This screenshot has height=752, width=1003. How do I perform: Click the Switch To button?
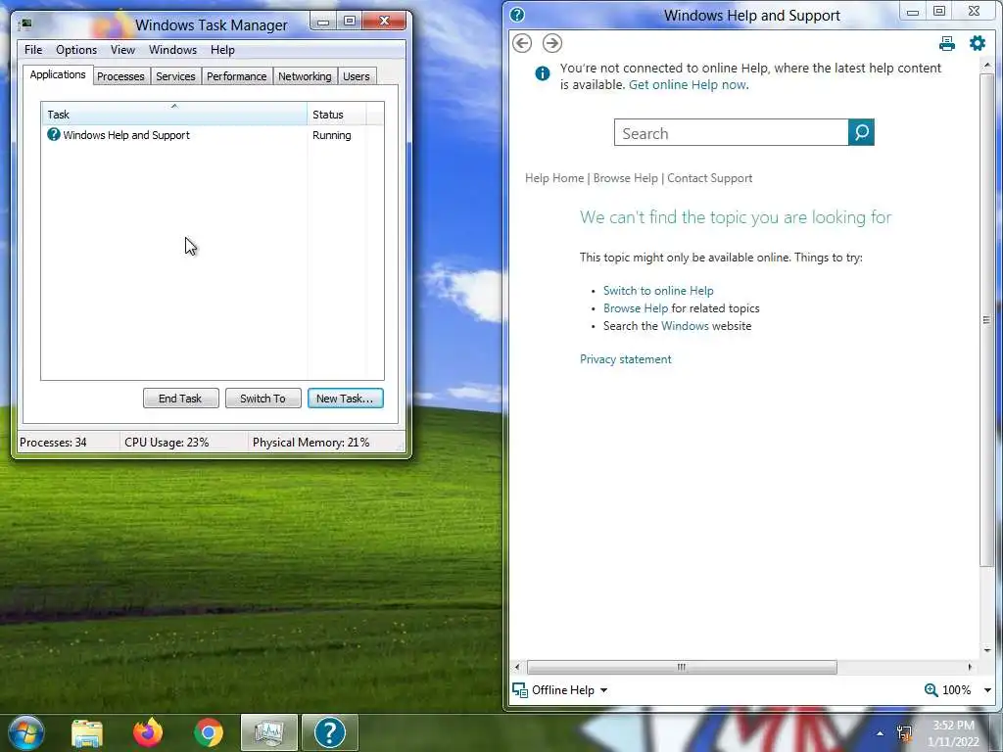263,398
